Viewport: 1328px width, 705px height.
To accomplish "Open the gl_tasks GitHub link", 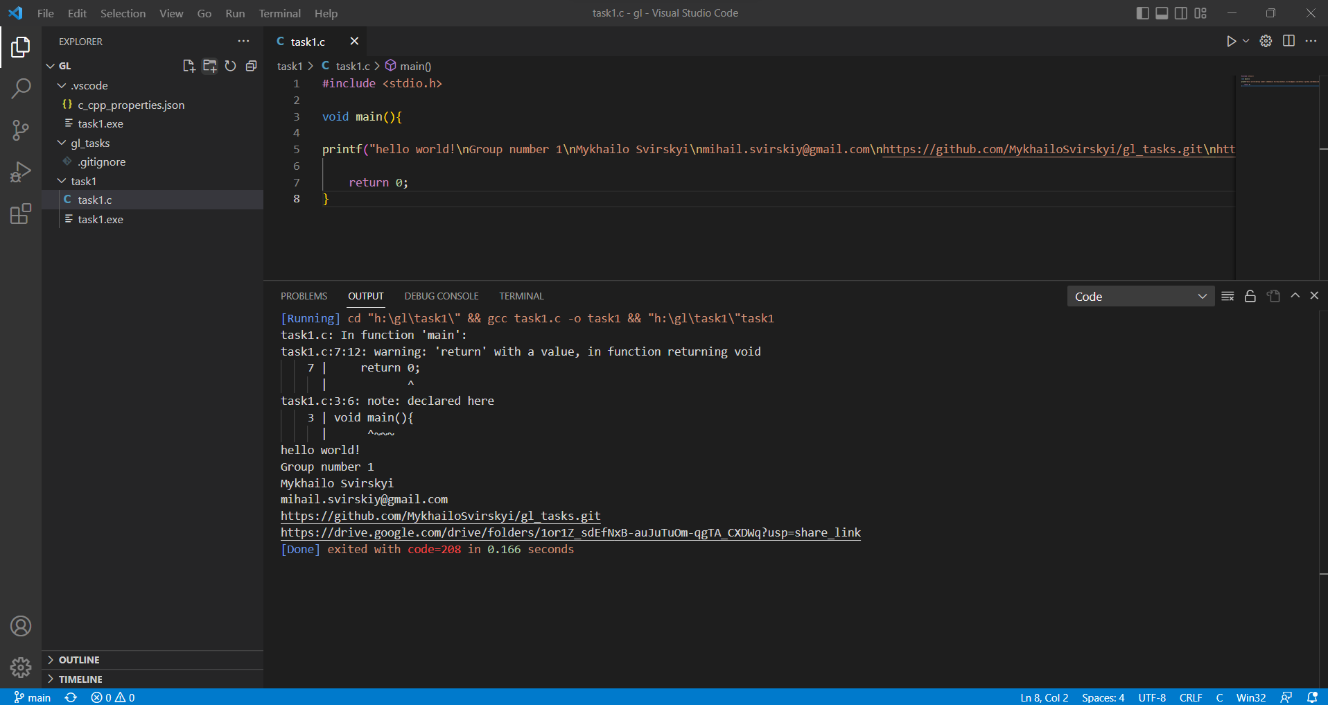I will point(440,516).
